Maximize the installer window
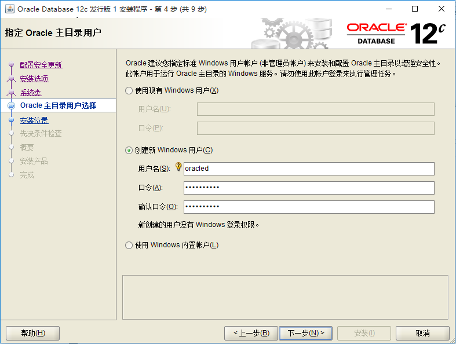Screen dimensions: 456x344 [415, 9]
